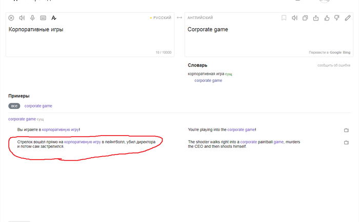Screen dimensions: 359x222
Task: Copy the translated text
Action: [305, 18]
